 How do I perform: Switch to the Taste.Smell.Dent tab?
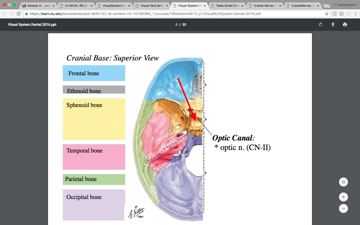[x=227, y=5]
